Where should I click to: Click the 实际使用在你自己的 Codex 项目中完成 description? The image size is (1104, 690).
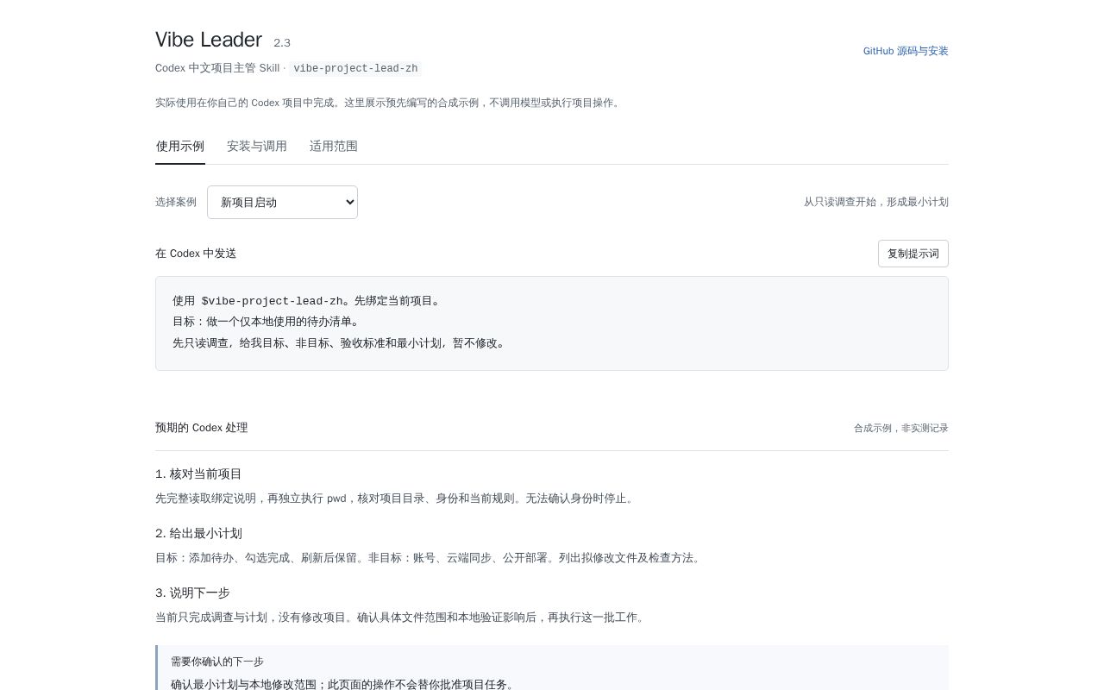point(389,103)
